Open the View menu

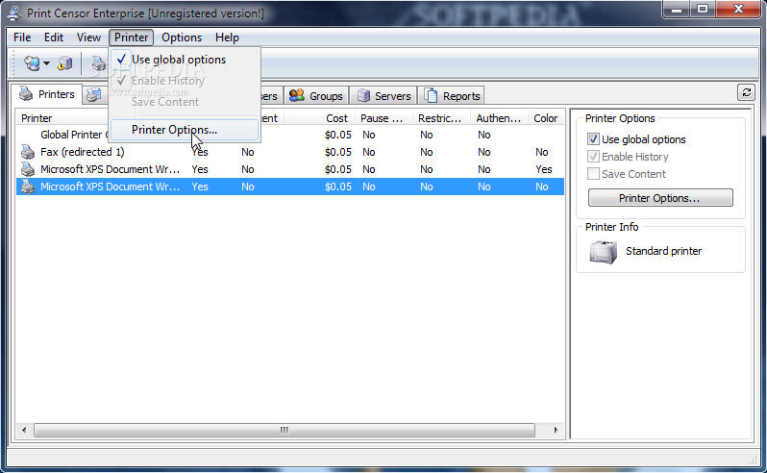click(x=88, y=37)
